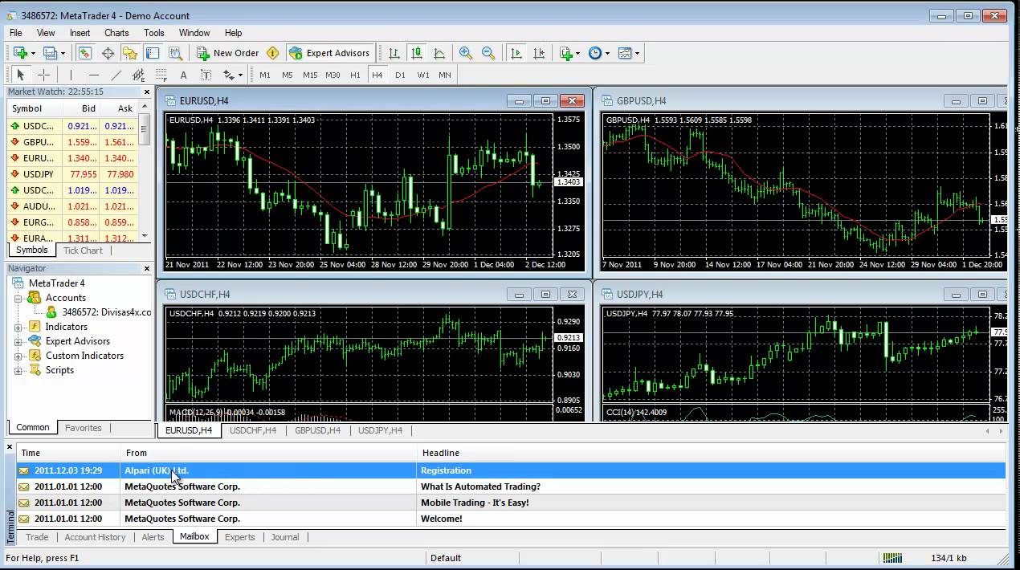The height and width of the screenshot is (570, 1020).
Task: Open the Tick Chart tab
Action: point(83,250)
